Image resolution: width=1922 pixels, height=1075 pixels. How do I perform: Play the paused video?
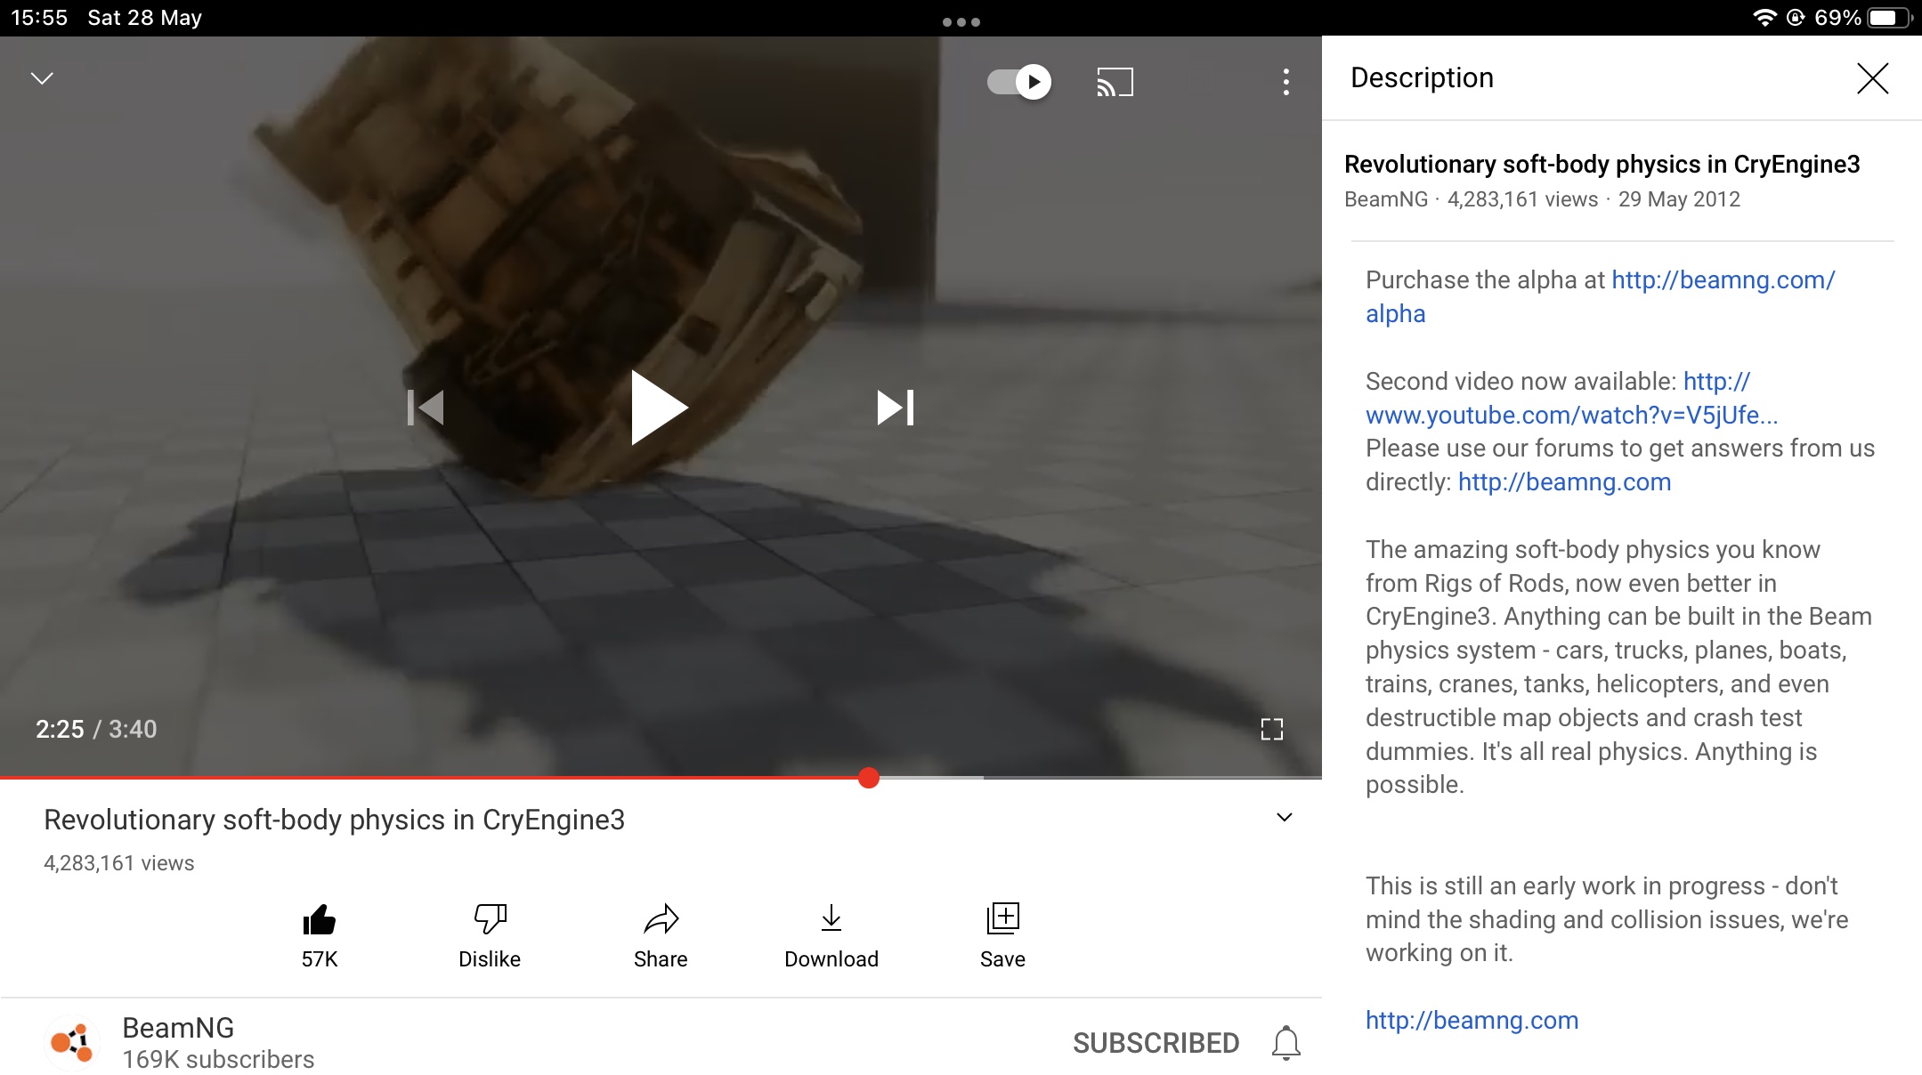click(659, 408)
